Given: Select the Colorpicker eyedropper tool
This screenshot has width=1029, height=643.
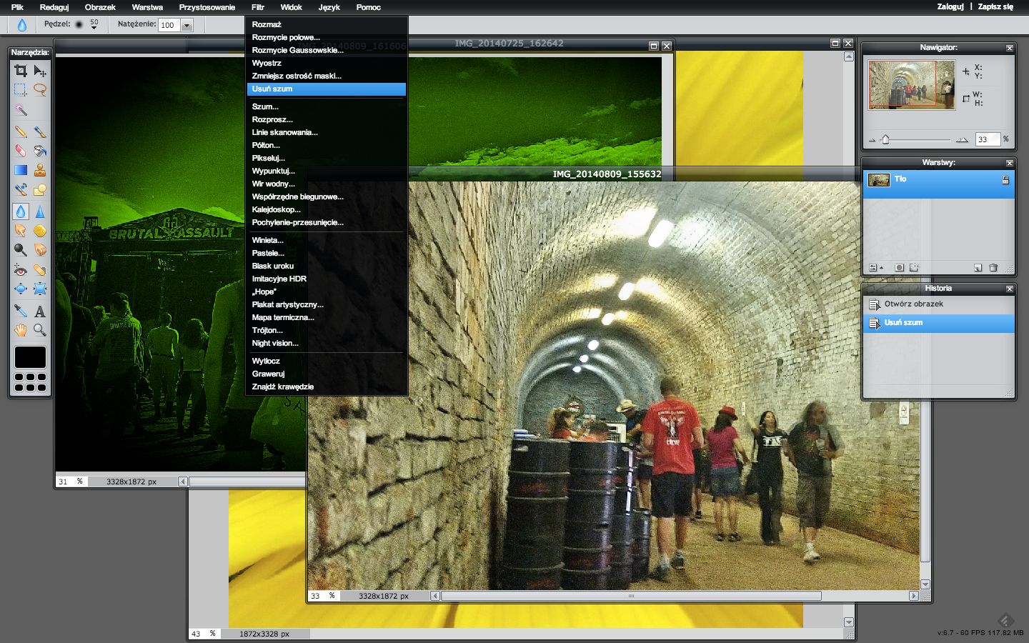Looking at the screenshot, I should tap(21, 311).
